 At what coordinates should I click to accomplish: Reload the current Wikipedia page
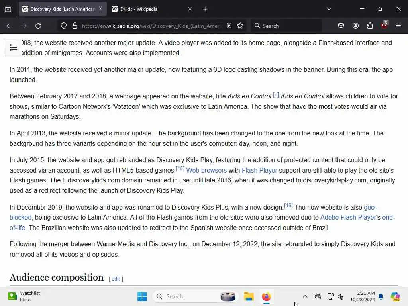tap(38, 26)
